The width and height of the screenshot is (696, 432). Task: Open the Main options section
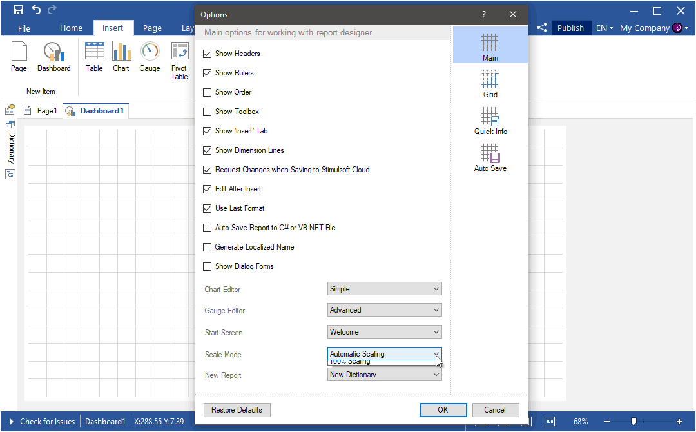pos(490,45)
